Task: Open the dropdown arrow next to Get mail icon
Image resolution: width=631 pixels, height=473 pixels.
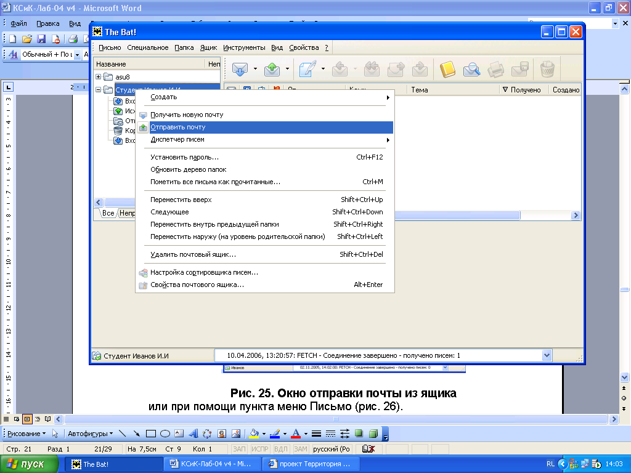Action: tap(255, 69)
